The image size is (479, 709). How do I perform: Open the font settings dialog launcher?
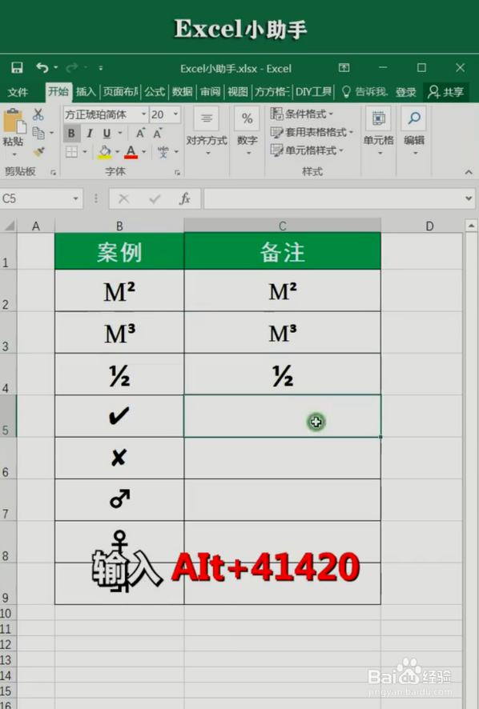(x=177, y=172)
